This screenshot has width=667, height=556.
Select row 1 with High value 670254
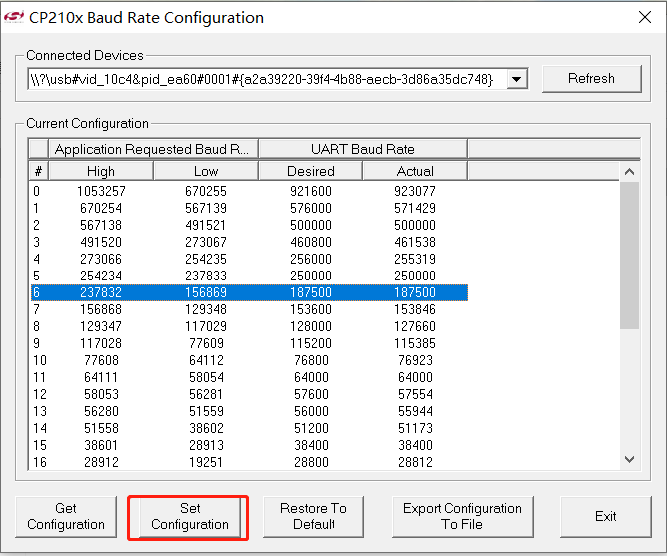[250, 208]
